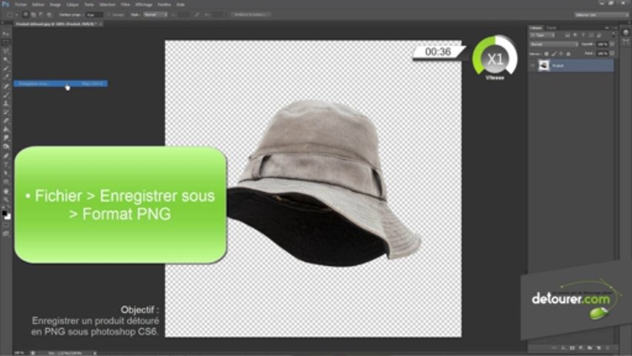Filter layers by shape layers icon
The image size is (632, 356).
coord(591,35)
